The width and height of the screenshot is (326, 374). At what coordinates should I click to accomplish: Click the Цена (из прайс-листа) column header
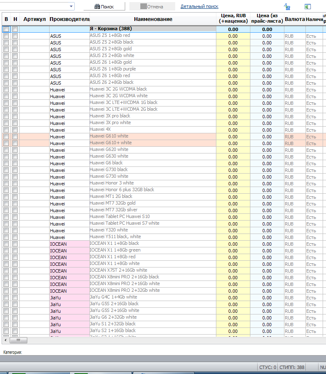coord(267,18)
